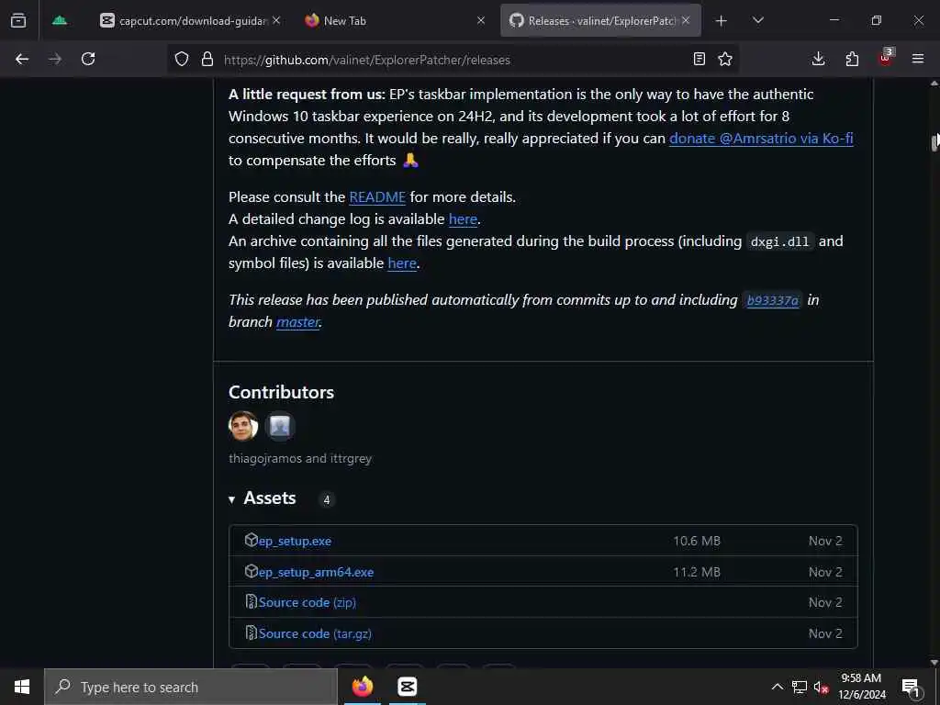Open site padlock information

(x=207, y=59)
